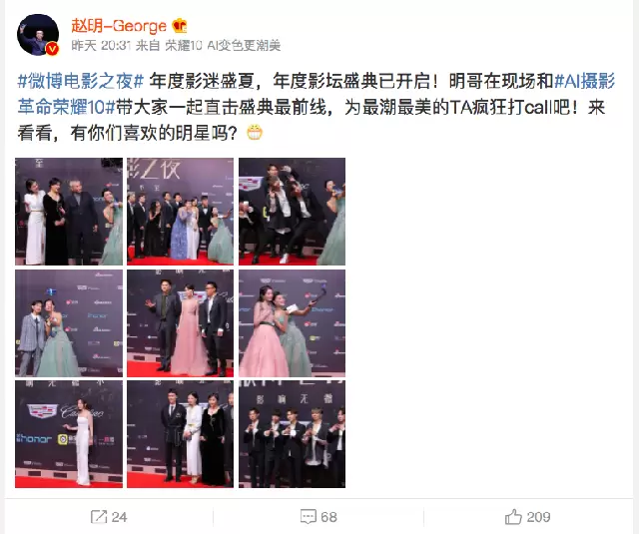Click the verified V badge on the avatar

52,49
